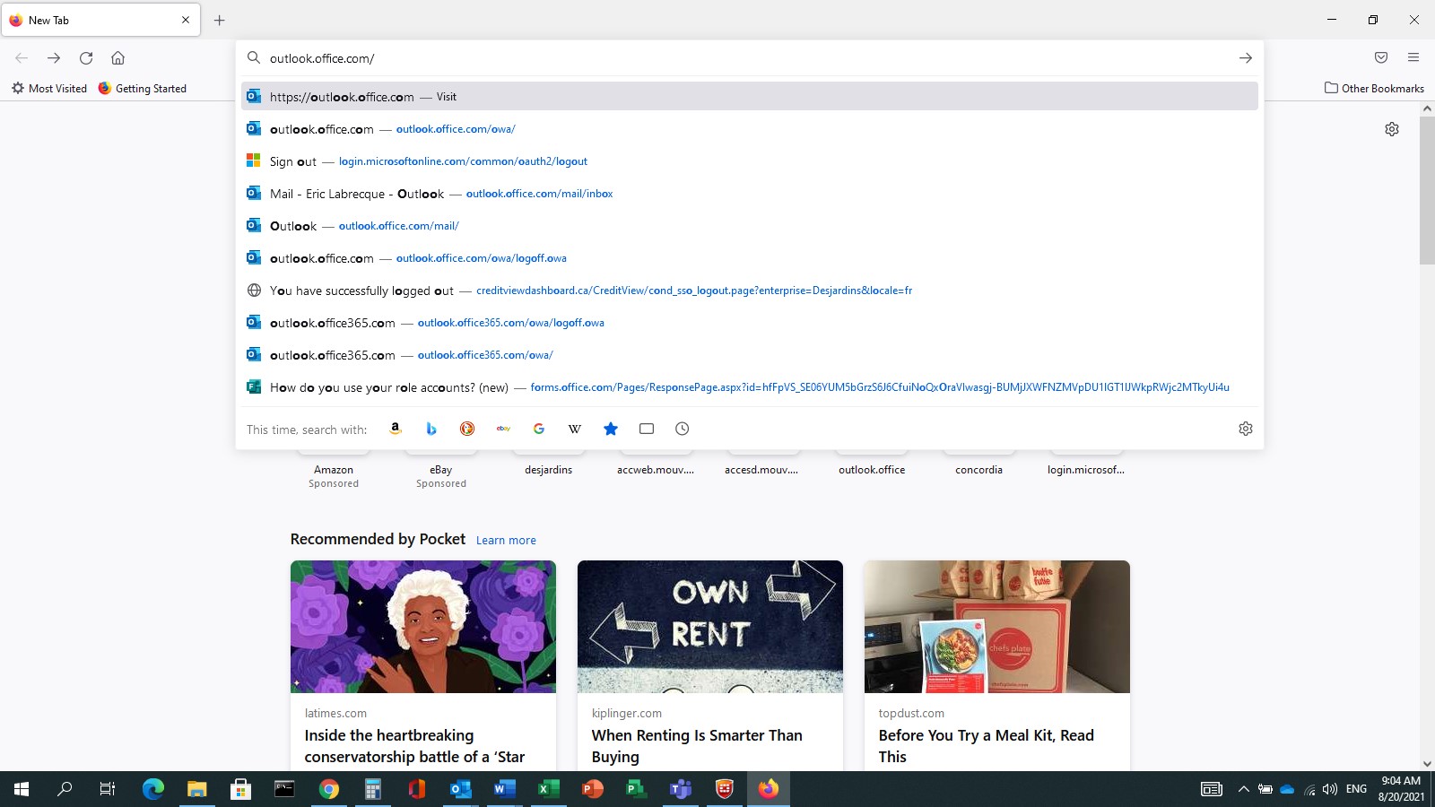Screen dimensions: 1435x807
Task: Reload the current page
Action: point(86,58)
